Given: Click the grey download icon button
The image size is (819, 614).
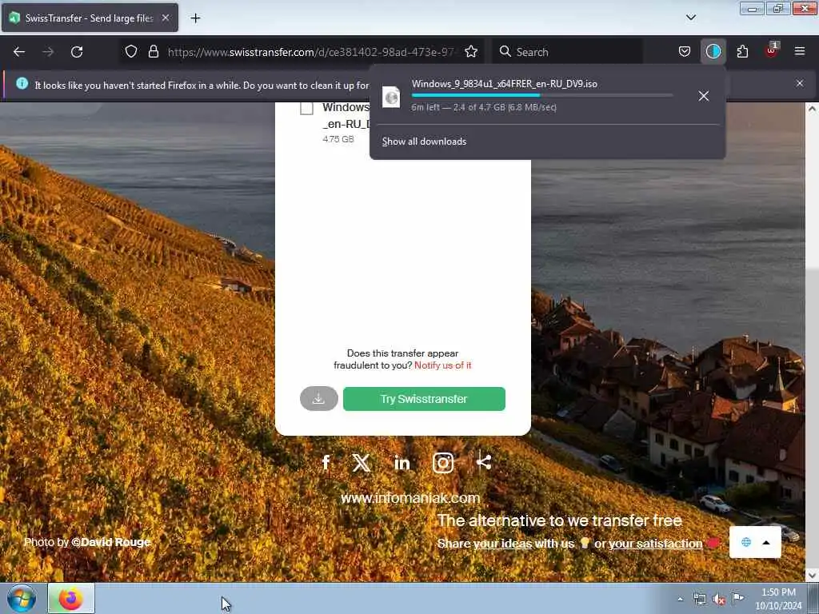Looking at the screenshot, I should [x=318, y=399].
